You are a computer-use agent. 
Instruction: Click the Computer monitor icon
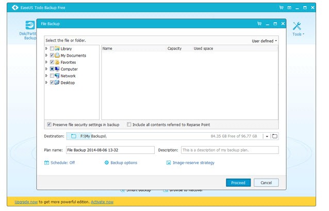(57, 69)
